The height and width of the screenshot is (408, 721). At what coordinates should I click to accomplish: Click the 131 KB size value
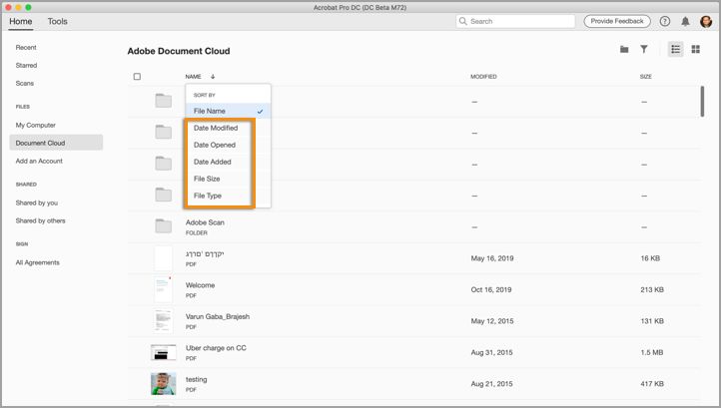652,321
